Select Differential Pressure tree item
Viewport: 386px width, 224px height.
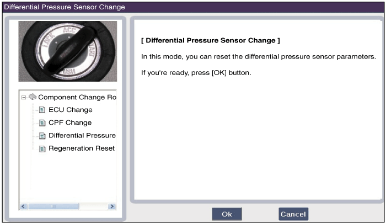pyautogui.click(x=82, y=136)
